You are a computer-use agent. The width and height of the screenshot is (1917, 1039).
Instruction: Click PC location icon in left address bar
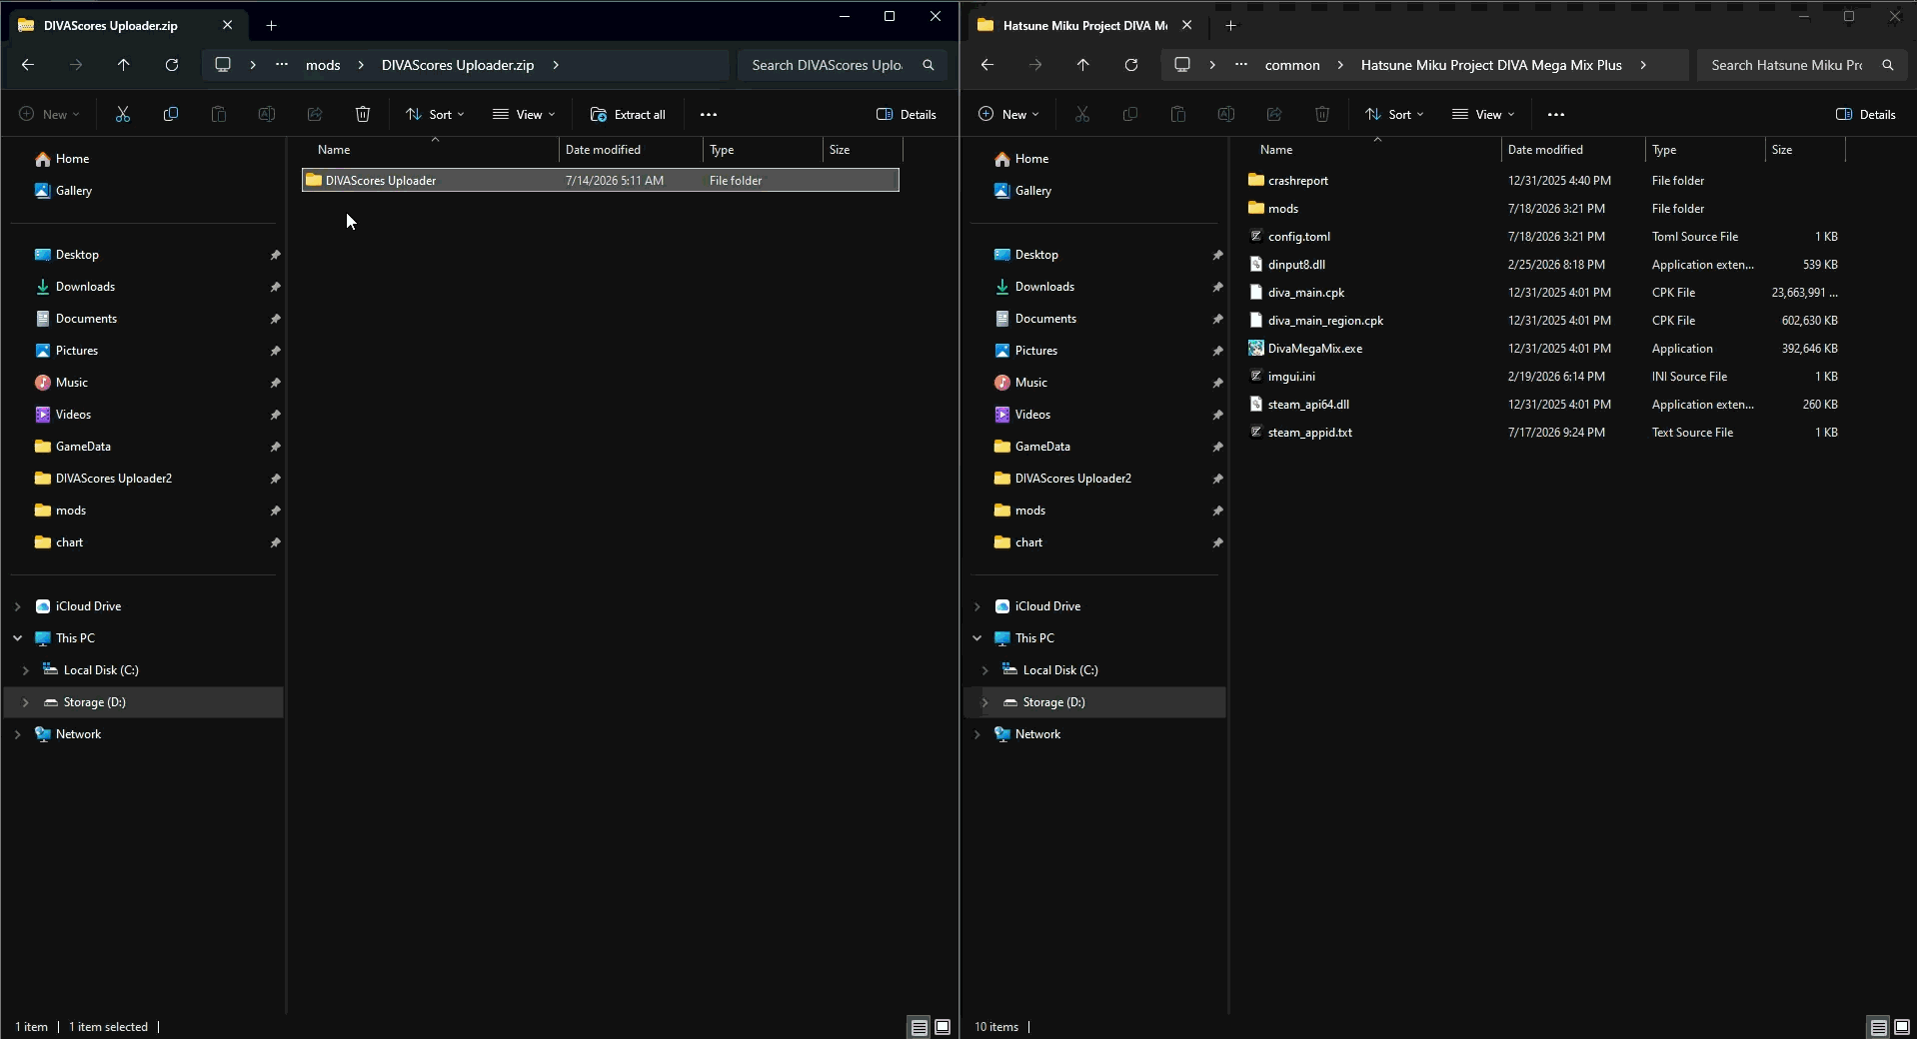pyautogui.click(x=223, y=65)
